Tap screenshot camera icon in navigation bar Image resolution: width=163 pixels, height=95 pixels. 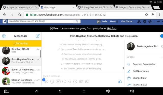7,91
